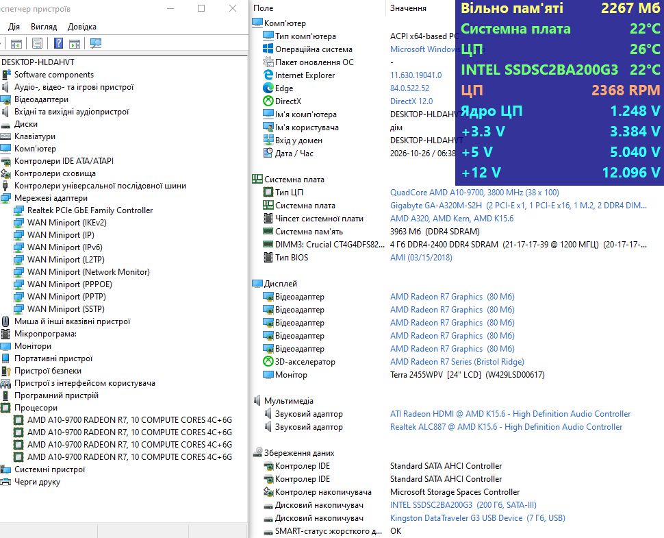The width and height of the screenshot is (664, 538).
Task: Open the Довідка menu
Action: point(81,27)
